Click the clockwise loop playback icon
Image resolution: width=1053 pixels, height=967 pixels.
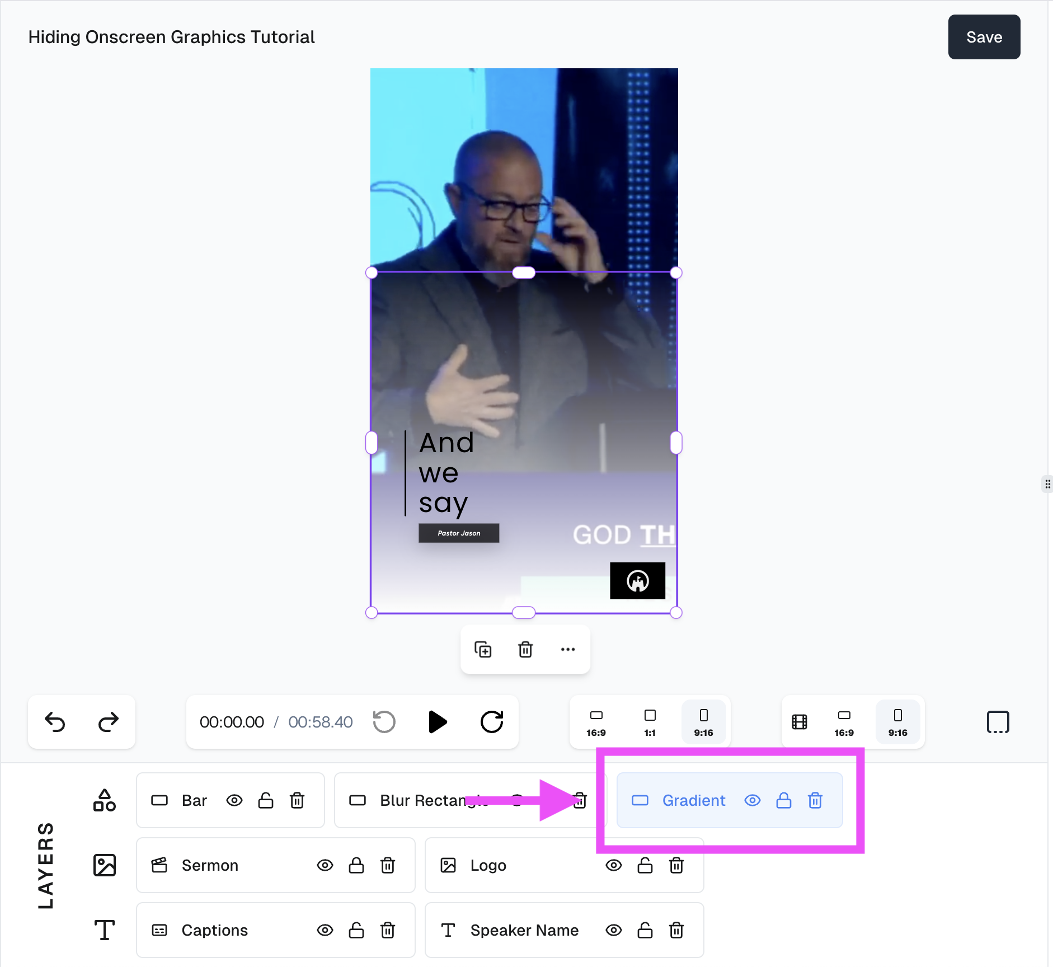pos(492,722)
